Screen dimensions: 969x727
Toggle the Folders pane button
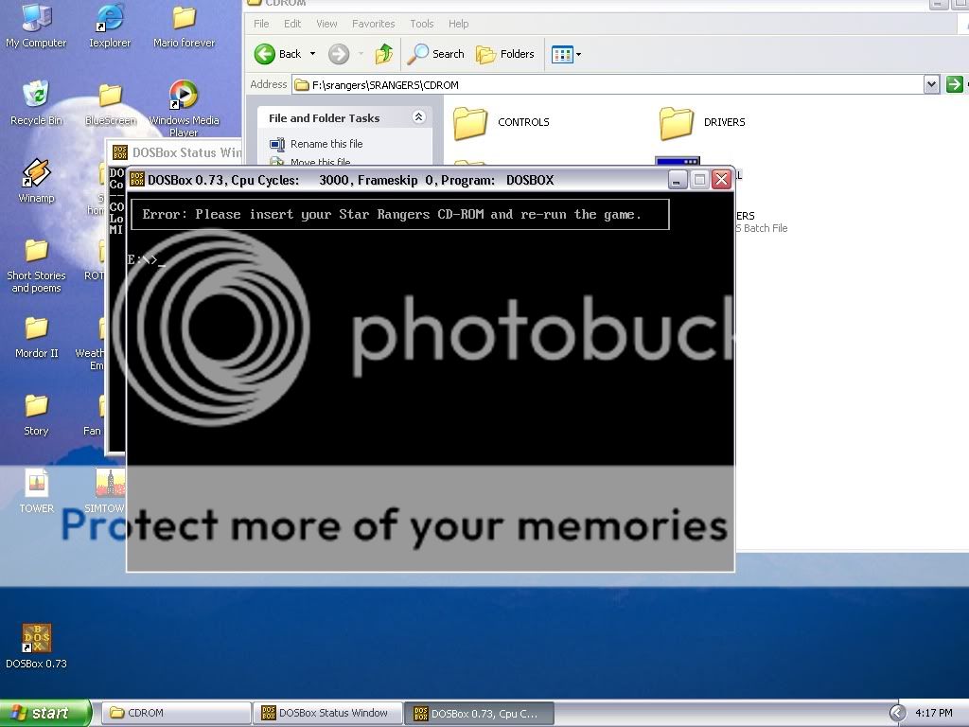(505, 54)
